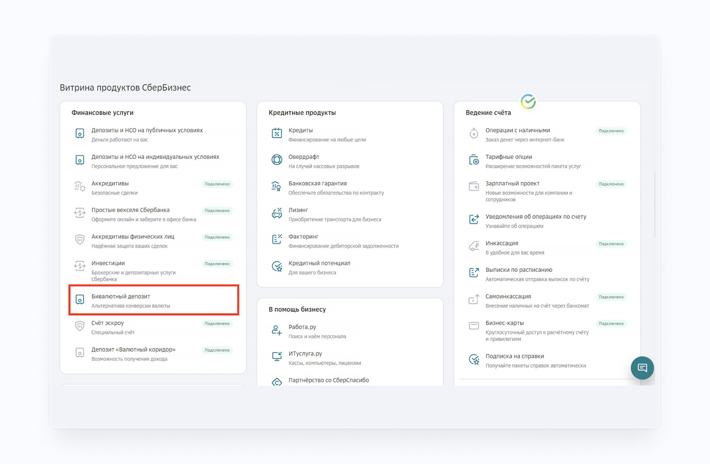Open Подписка на справки

515,356
